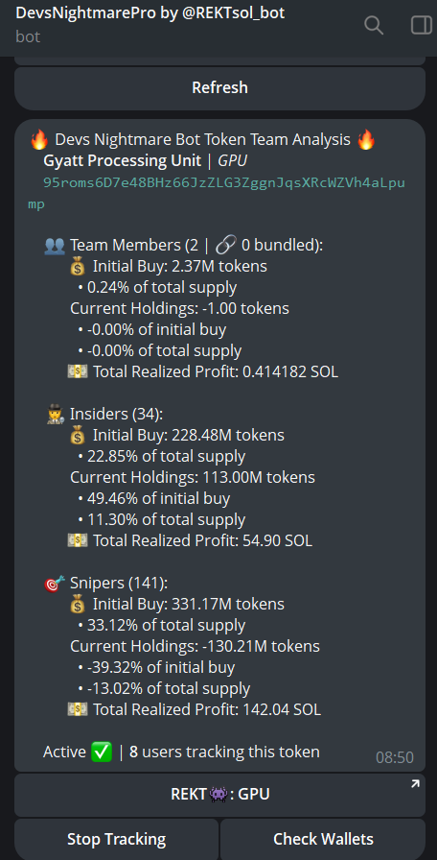Click the money bag beside Insiders Initial Buy
Viewport: 437px width, 860px height.
pos(79,436)
